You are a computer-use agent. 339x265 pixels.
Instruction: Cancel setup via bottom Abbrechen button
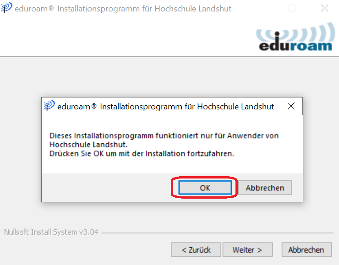tap(306, 249)
